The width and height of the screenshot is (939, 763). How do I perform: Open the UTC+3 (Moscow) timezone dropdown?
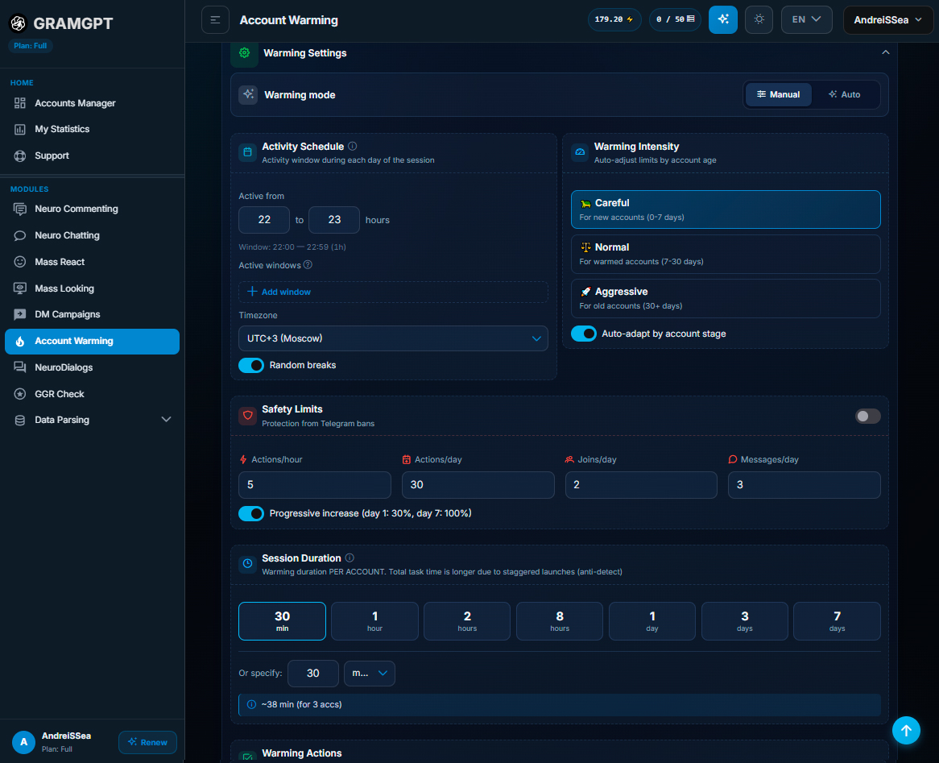[x=393, y=338]
